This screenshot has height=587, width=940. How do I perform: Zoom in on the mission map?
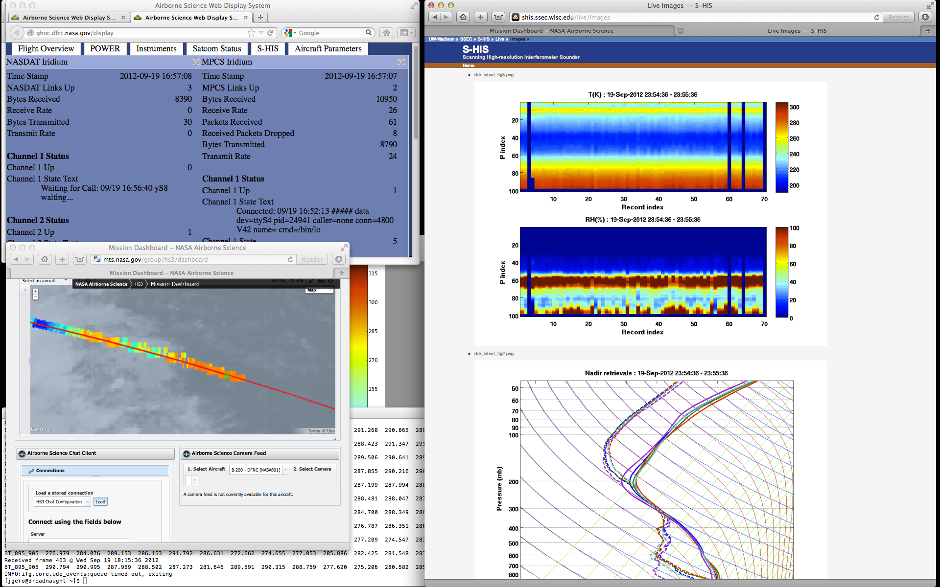(x=35, y=292)
